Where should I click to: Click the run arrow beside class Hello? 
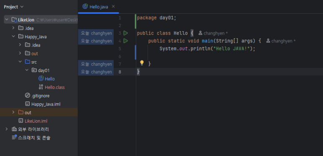coord(125,33)
